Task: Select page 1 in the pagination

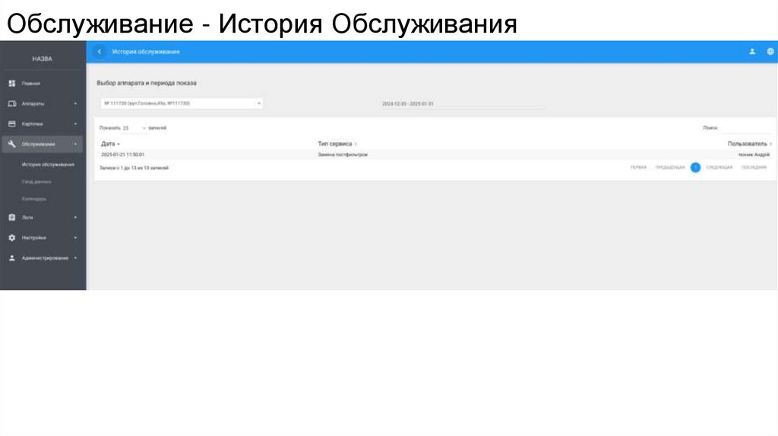Action: point(696,168)
